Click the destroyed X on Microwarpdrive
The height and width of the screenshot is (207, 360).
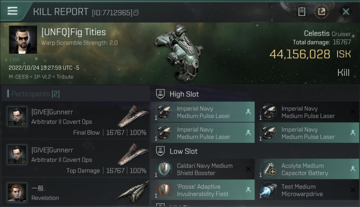(353, 190)
